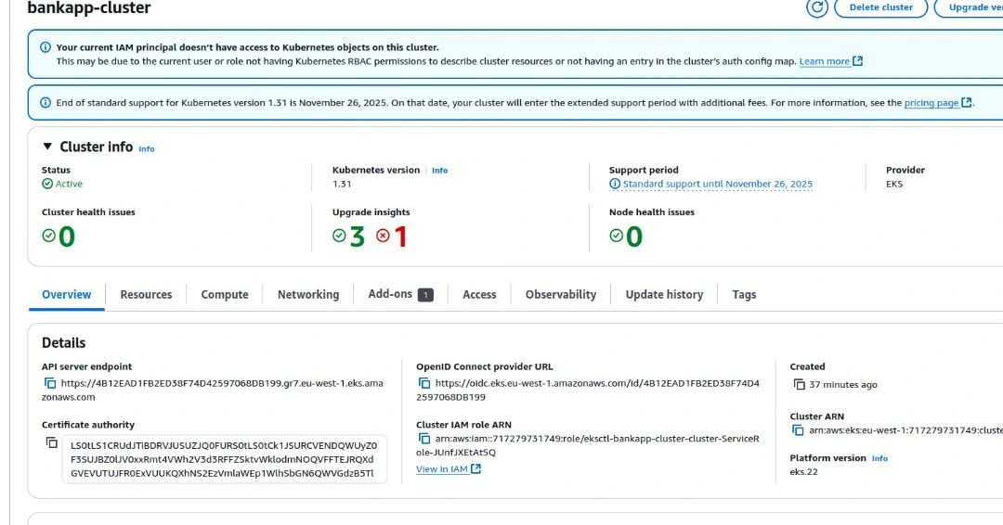Switch to the Resources tab

[146, 294]
